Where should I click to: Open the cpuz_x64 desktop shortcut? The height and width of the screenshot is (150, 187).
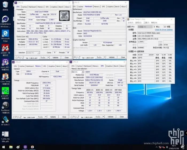click(x=5, y=65)
